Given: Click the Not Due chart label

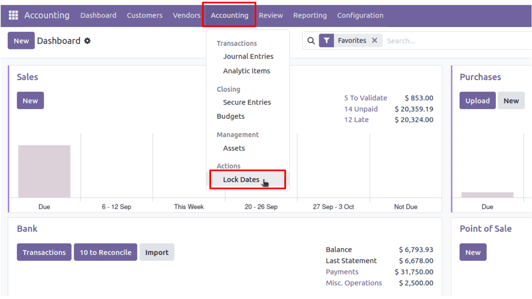Looking at the screenshot, I should (x=406, y=207).
